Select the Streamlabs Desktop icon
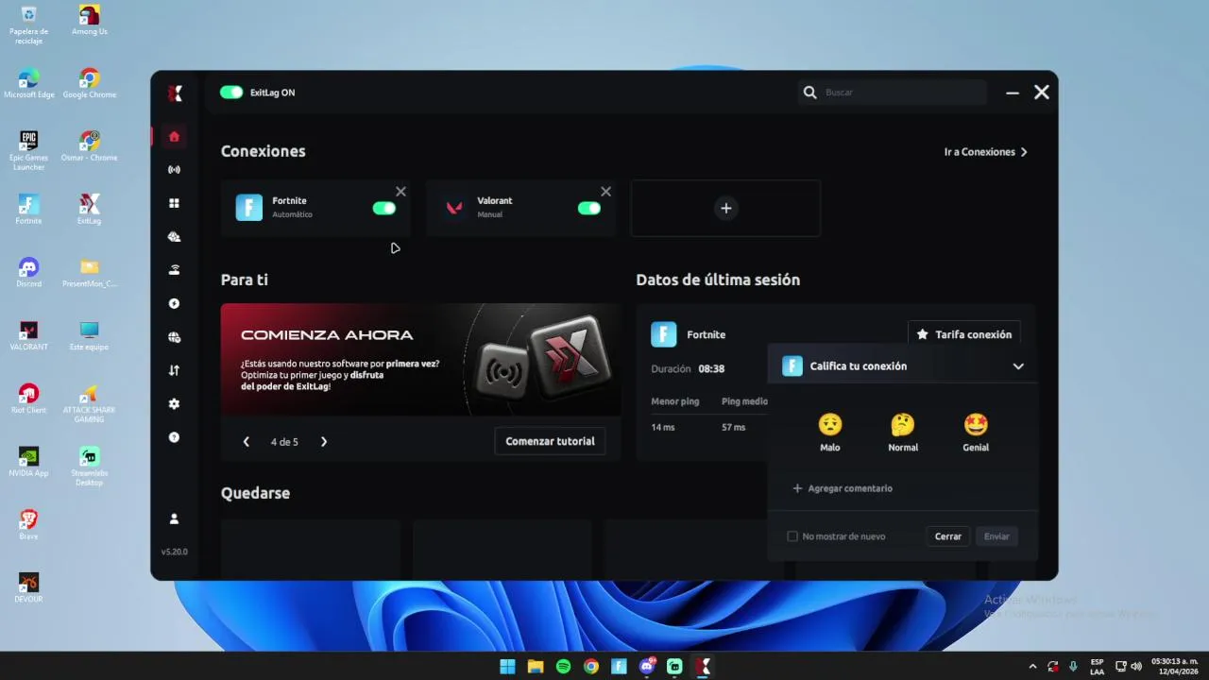This screenshot has height=680, width=1209. click(x=90, y=467)
